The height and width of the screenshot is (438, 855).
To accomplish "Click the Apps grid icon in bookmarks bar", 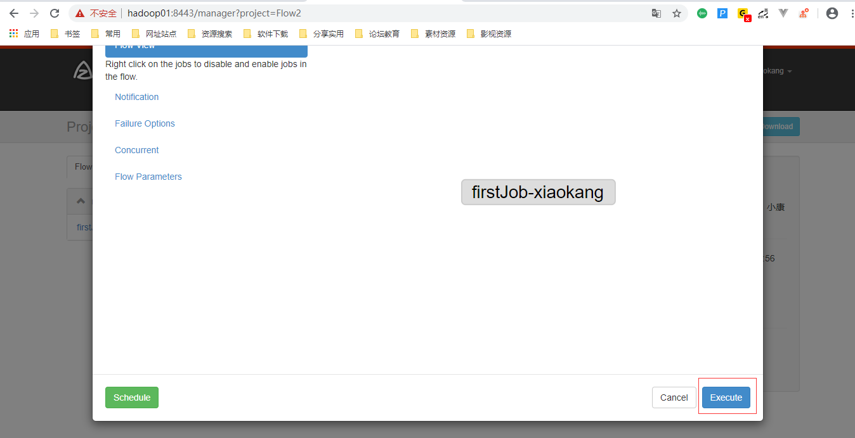I will pos(14,34).
